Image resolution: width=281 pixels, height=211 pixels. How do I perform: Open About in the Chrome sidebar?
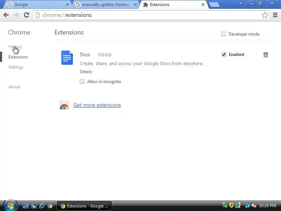pos(14,87)
